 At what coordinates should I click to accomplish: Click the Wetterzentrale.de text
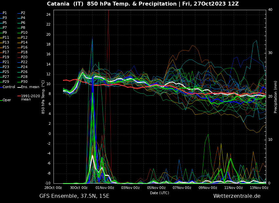click(x=237, y=196)
